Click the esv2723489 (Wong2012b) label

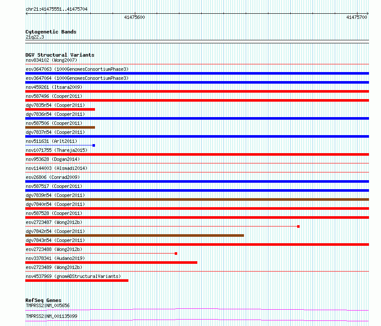[x=54, y=267]
